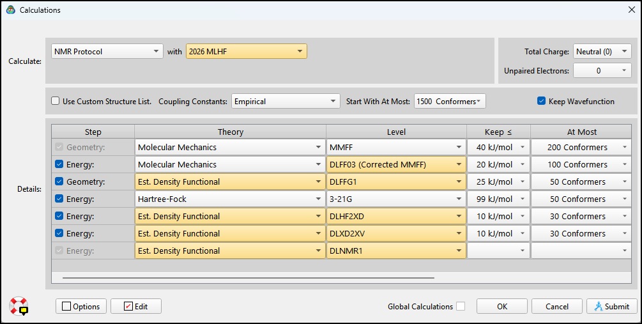Open the NMR Protocol calculate dropdown
This screenshot has width=642, height=324.
pyautogui.click(x=107, y=51)
